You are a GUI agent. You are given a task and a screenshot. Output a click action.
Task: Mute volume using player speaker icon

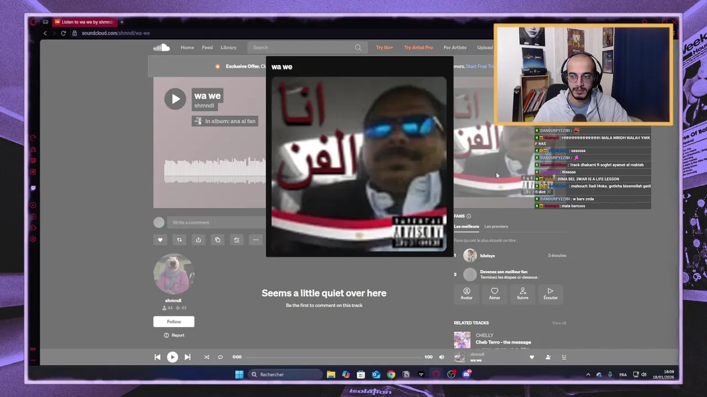(441, 357)
